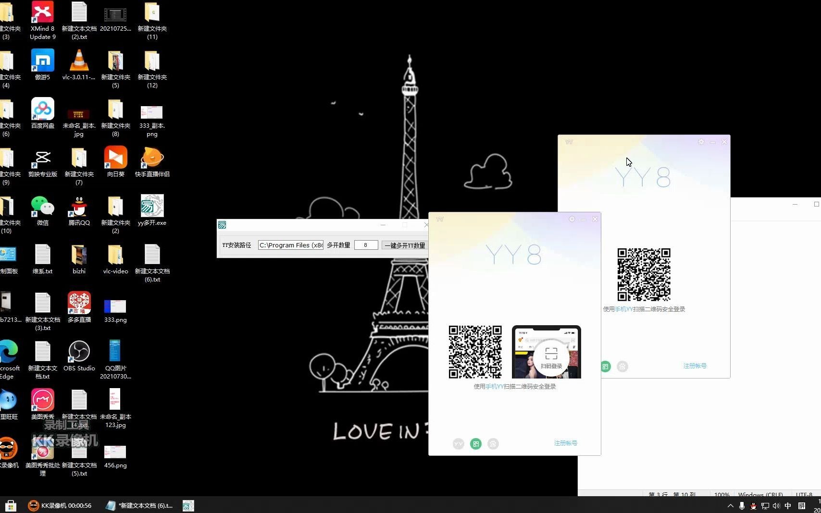Switch to KK录像机 taskbar item
The width and height of the screenshot is (821, 513).
(60, 505)
